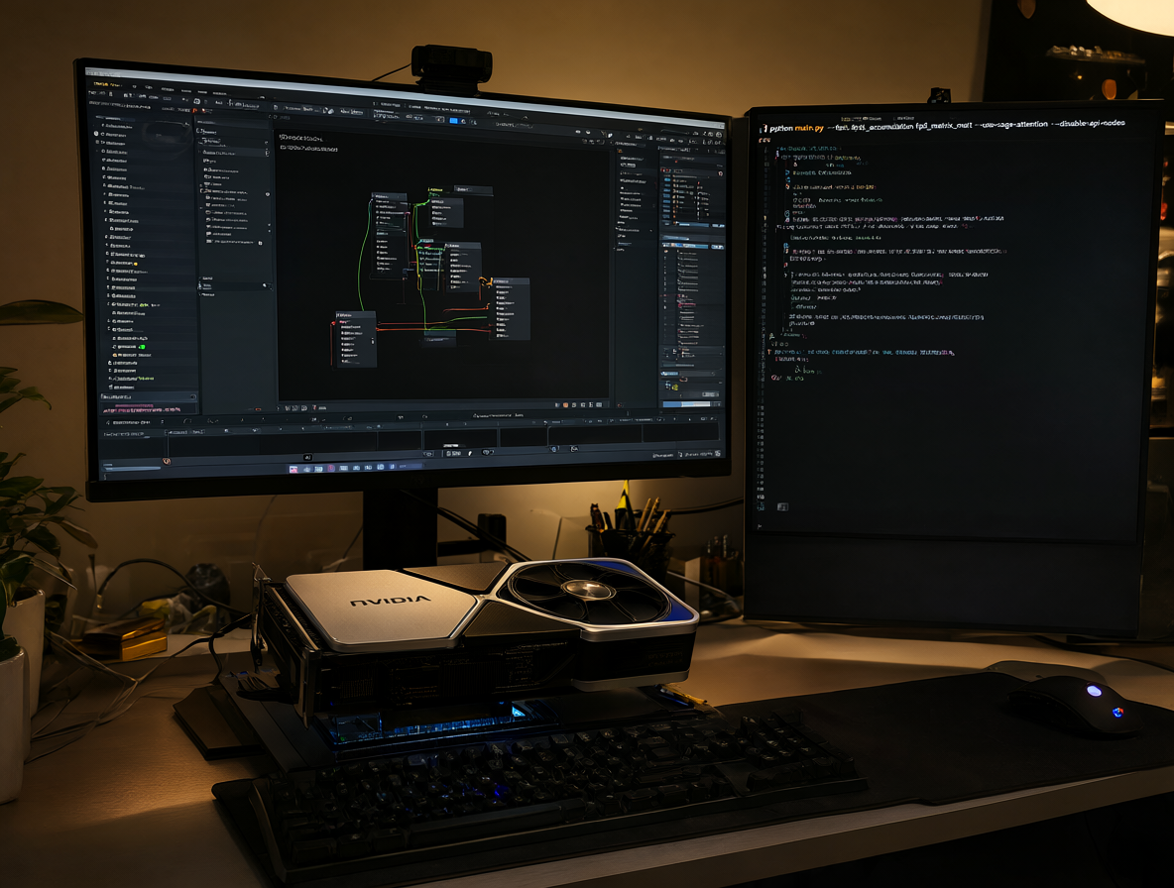Select the tree row with the yellow dot
The width and height of the screenshot is (1174, 888).
[x=124, y=264]
